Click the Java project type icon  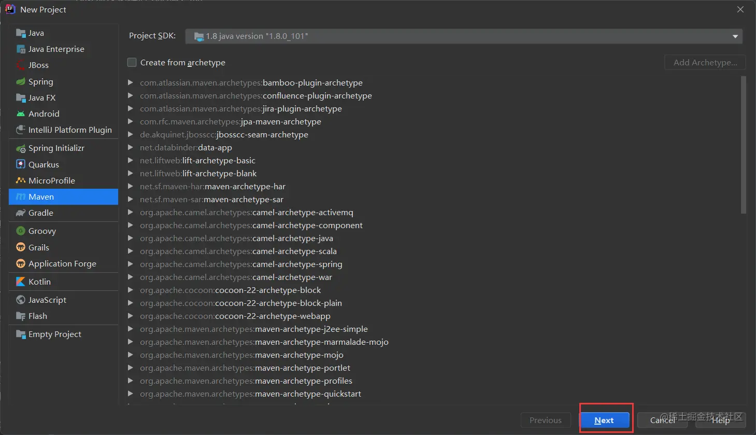[21, 33]
